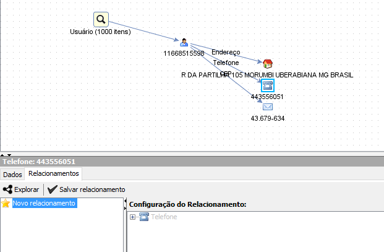Click the phone icon in relationship configuration tree
This screenshot has height=252, width=384.
(x=144, y=217)
